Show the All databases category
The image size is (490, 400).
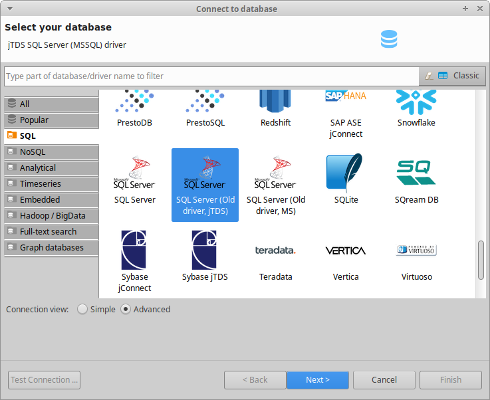coord(52,104)
